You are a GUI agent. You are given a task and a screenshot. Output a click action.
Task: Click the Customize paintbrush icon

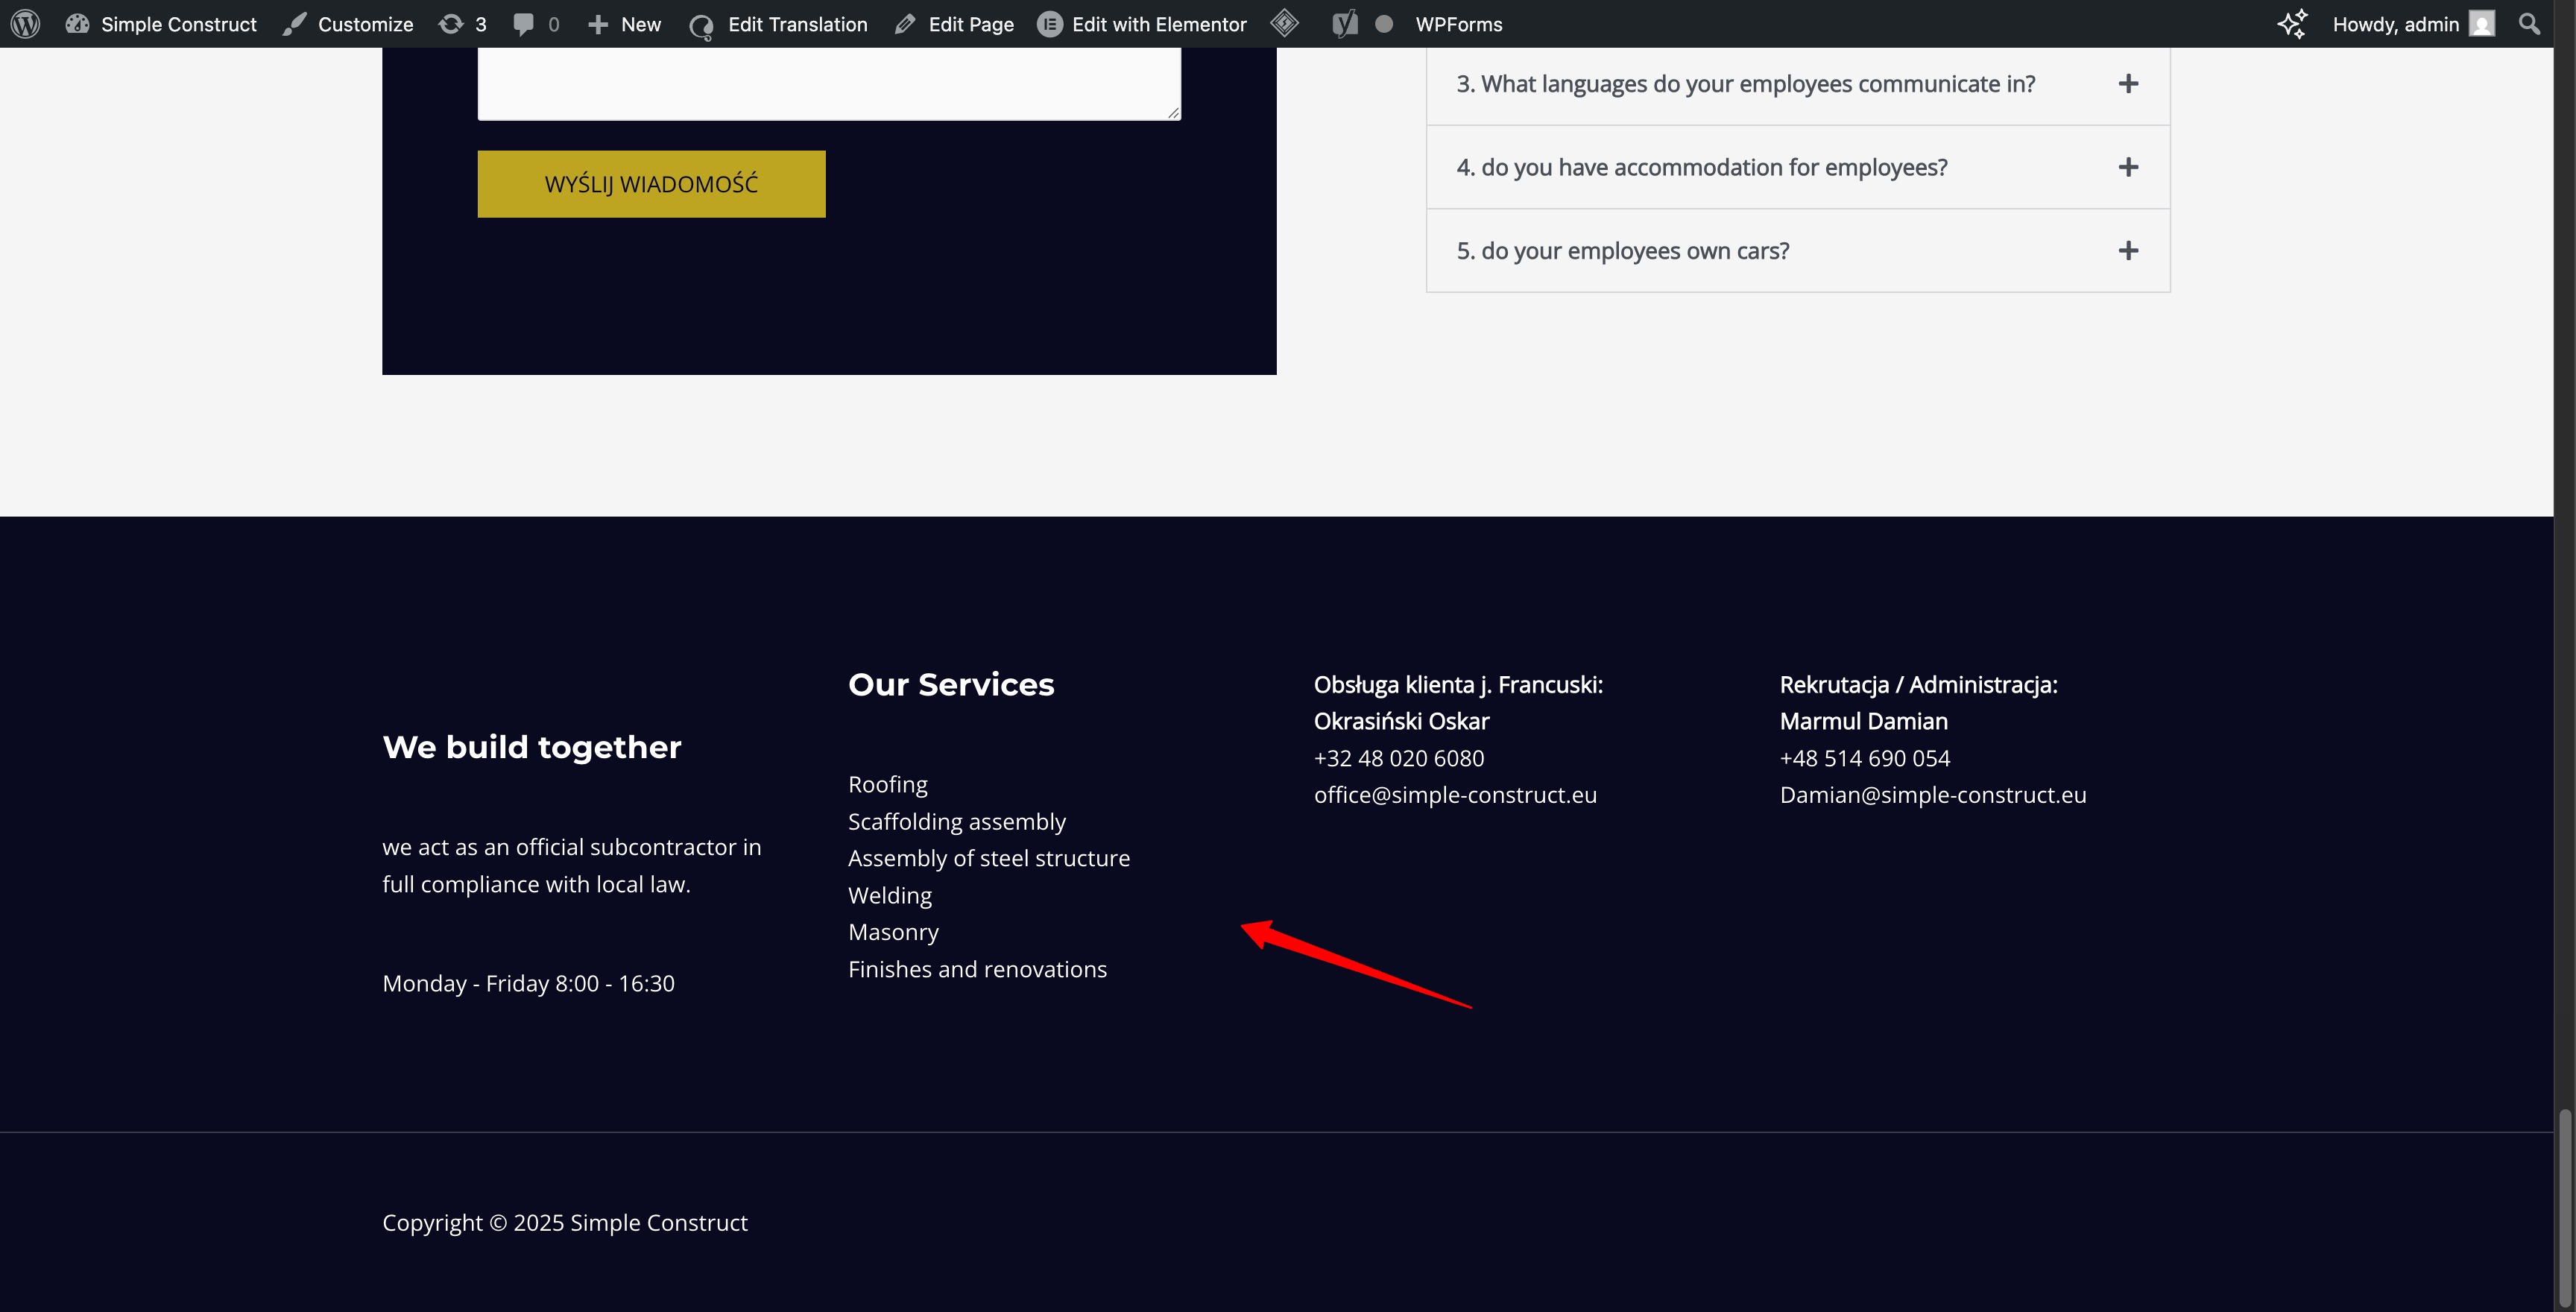click(294, 24)
